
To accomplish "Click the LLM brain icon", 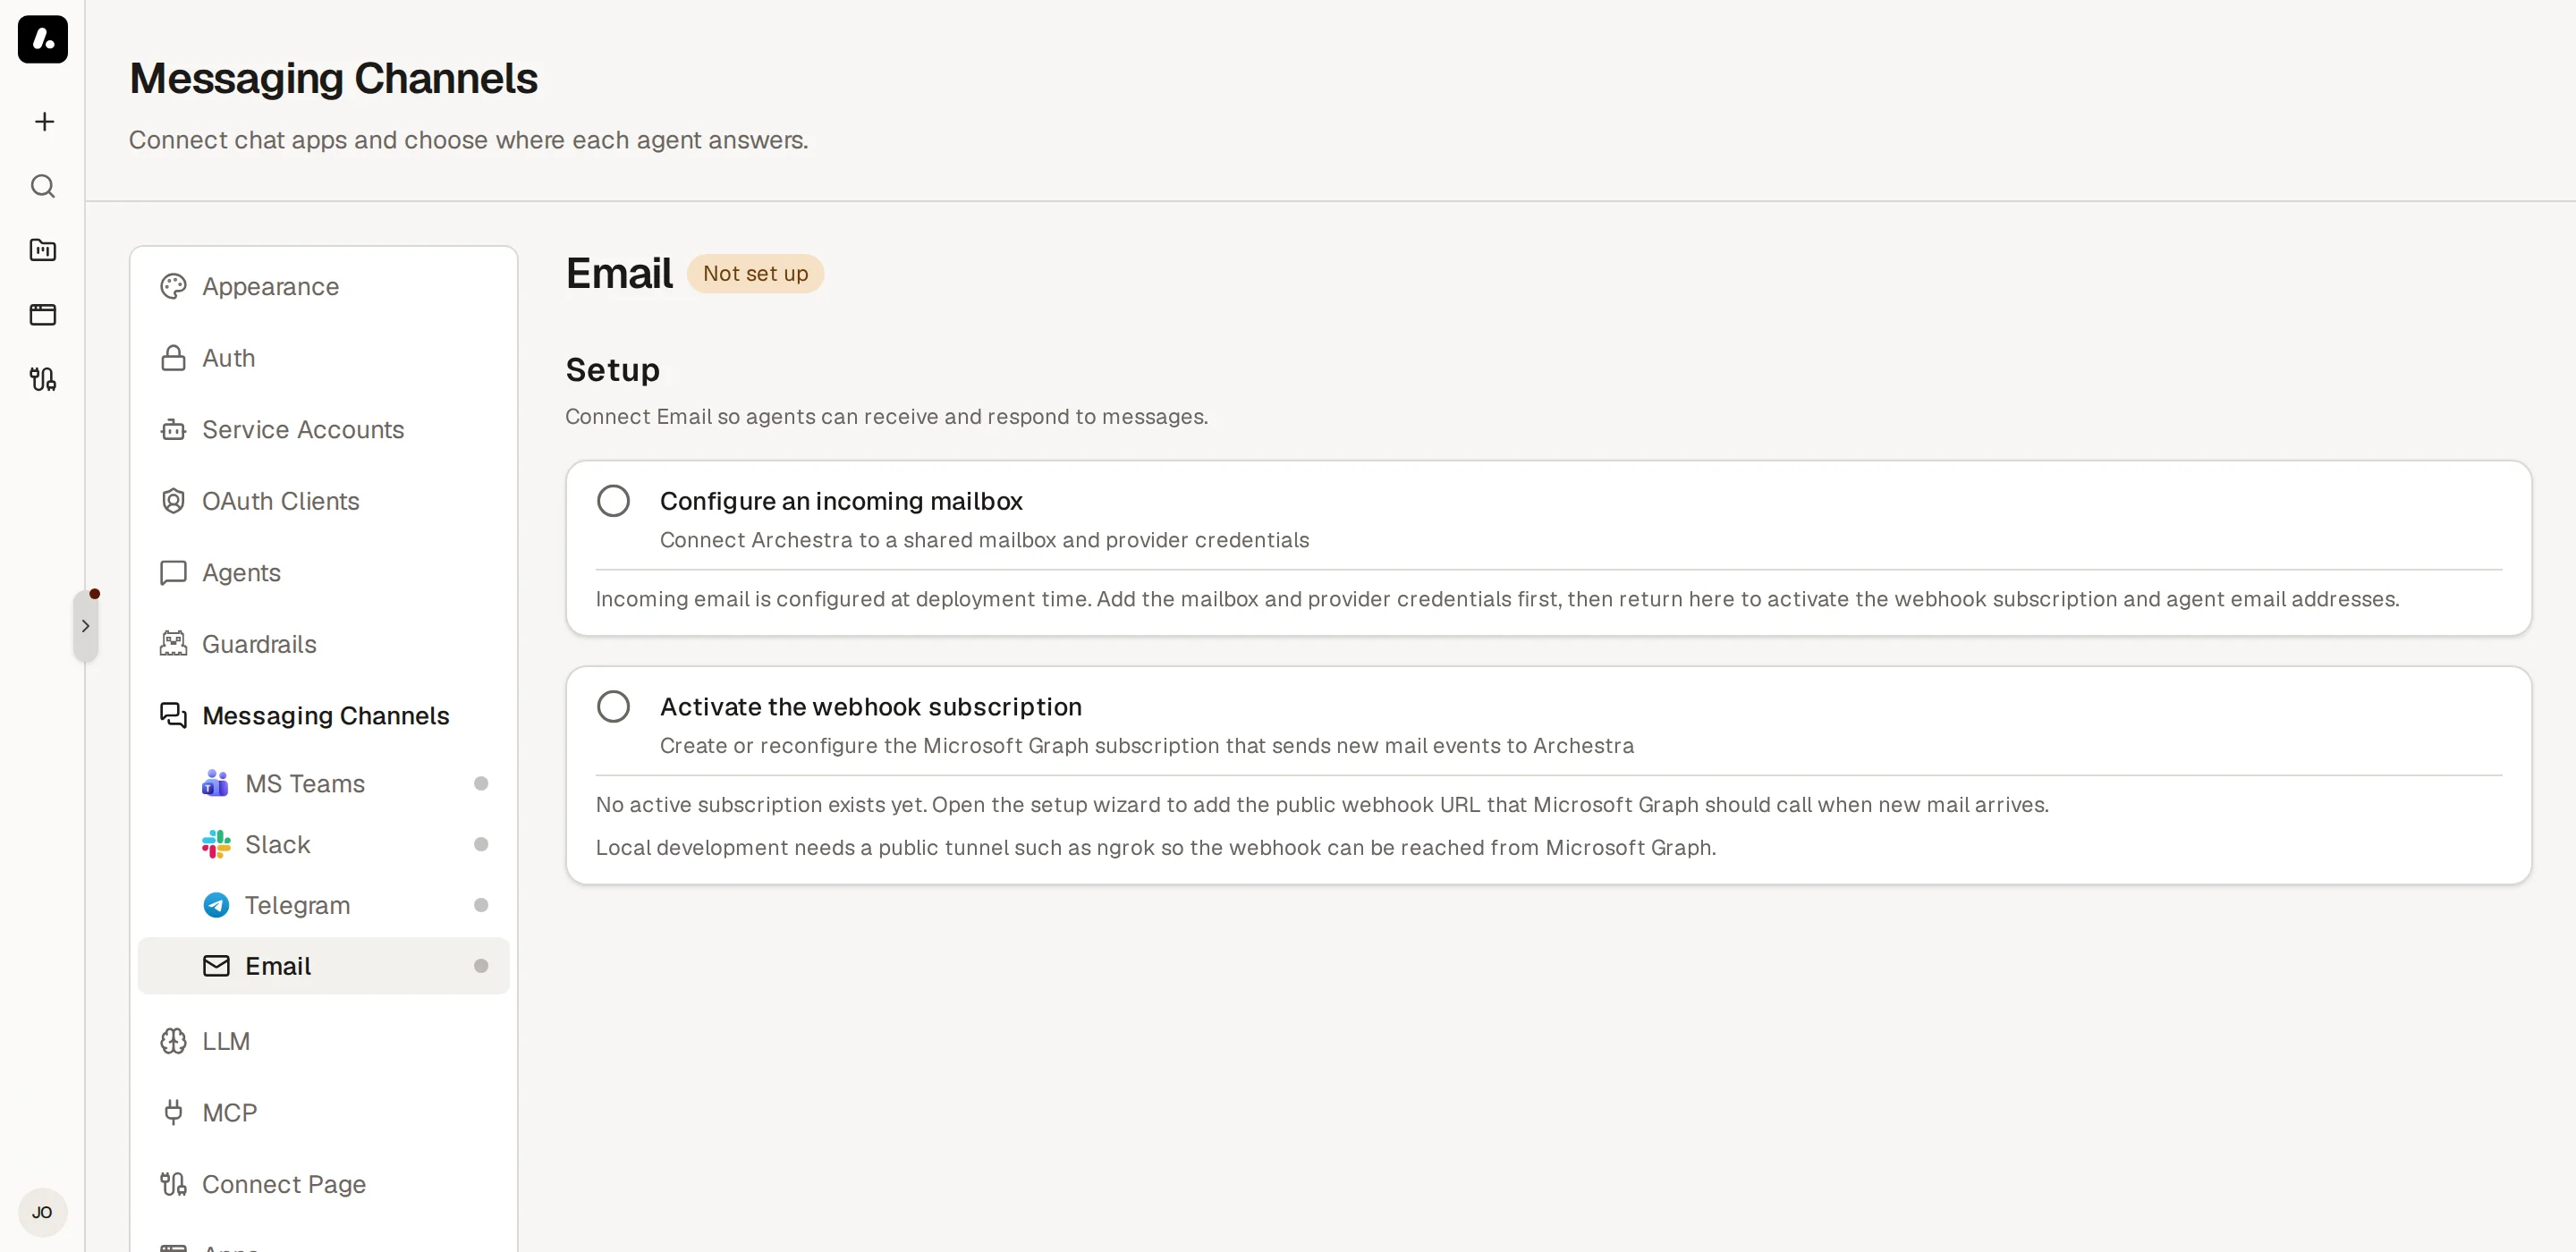I will pyautogui.click(x=174, y=1042).
